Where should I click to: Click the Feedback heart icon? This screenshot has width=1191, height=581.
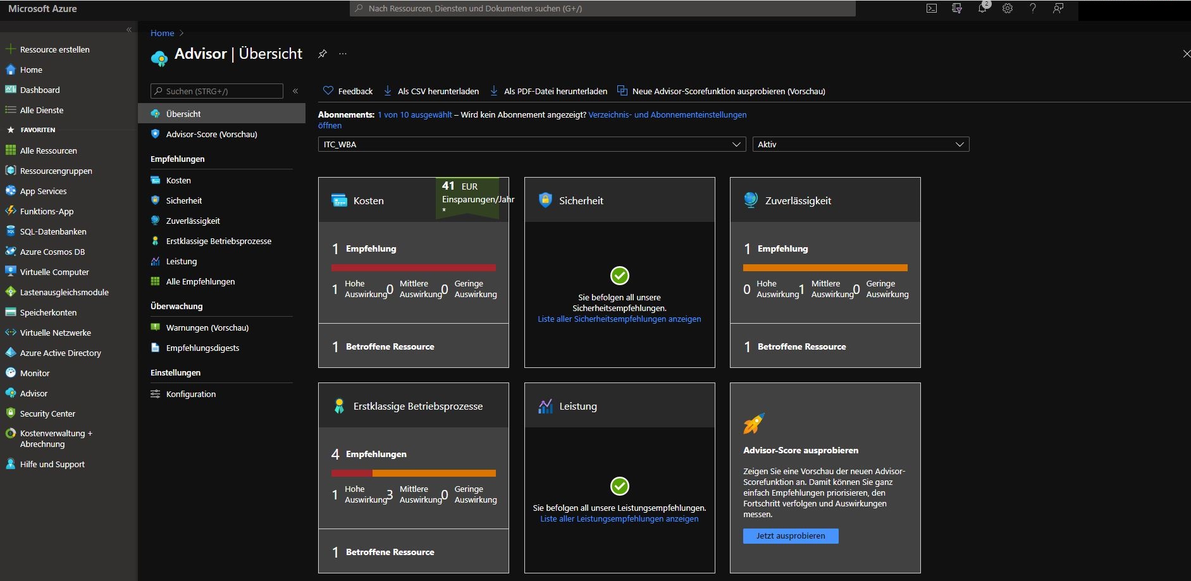point(328,91)
